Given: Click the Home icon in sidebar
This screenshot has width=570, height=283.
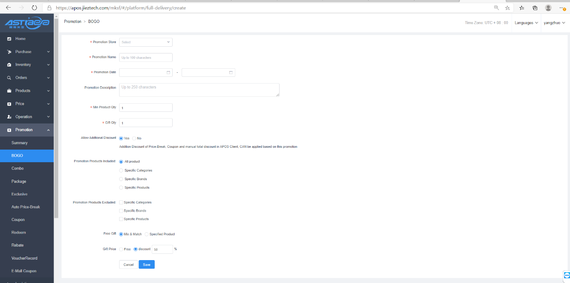Looking at the screenshot, I should (x=9, y=39).
